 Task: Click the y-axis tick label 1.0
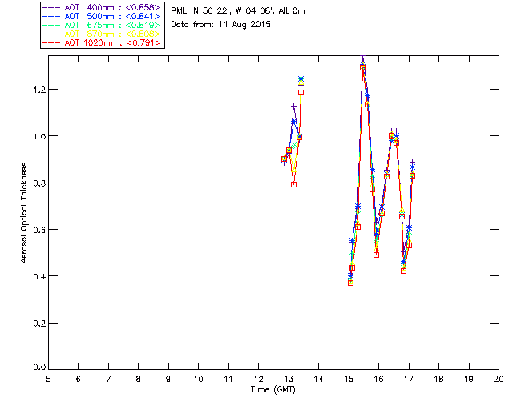tap(39, 136)
